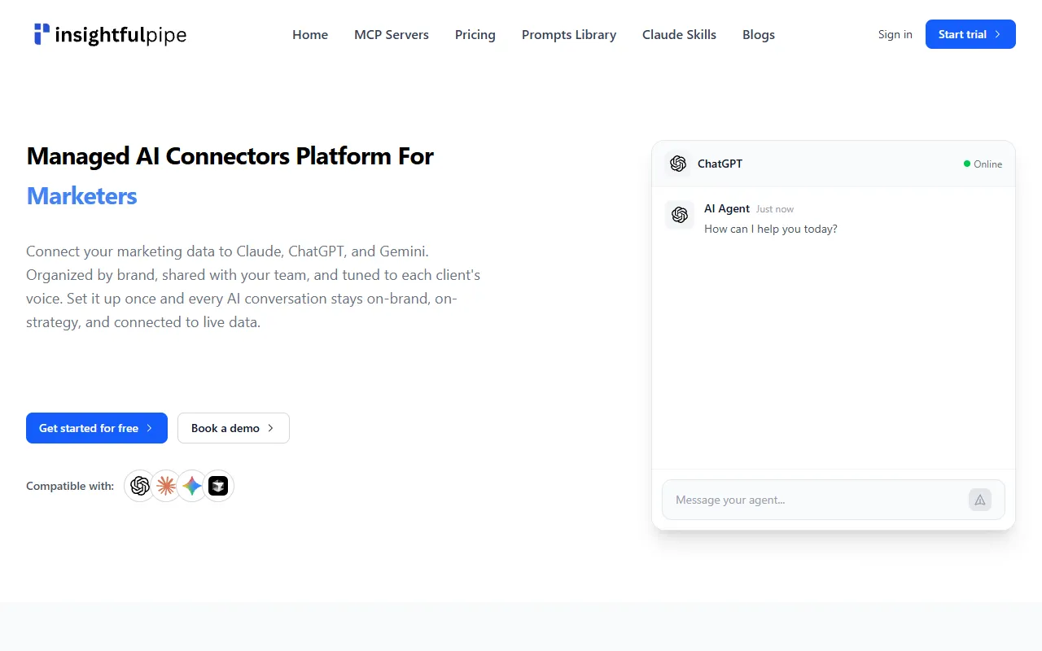
Task: Click the orange Claude starburst icon
Action: 166,486
